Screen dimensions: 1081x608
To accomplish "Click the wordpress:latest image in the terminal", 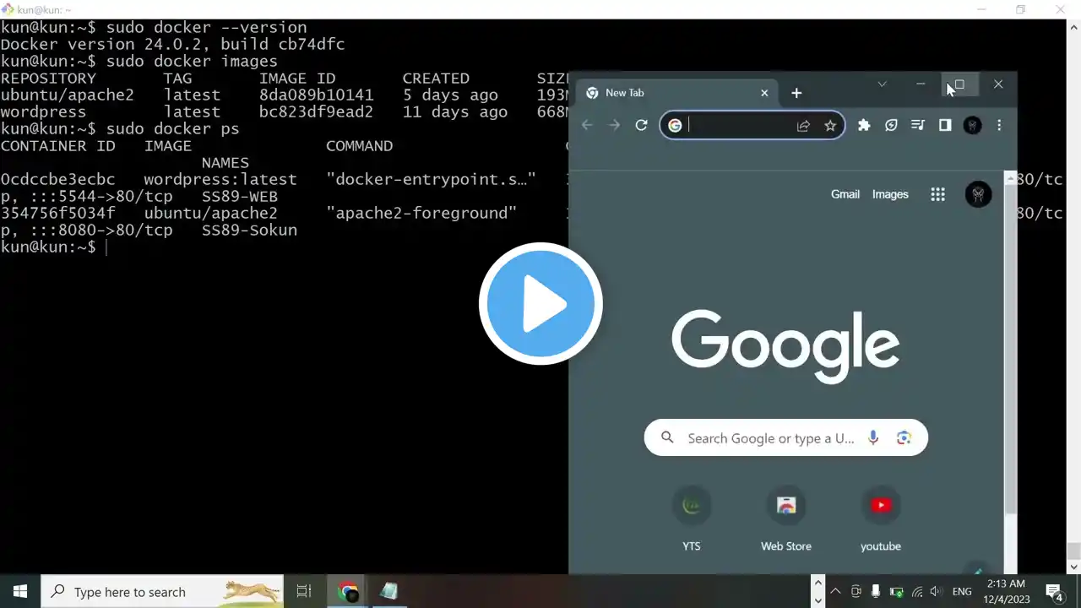I will tap(220, 180).
